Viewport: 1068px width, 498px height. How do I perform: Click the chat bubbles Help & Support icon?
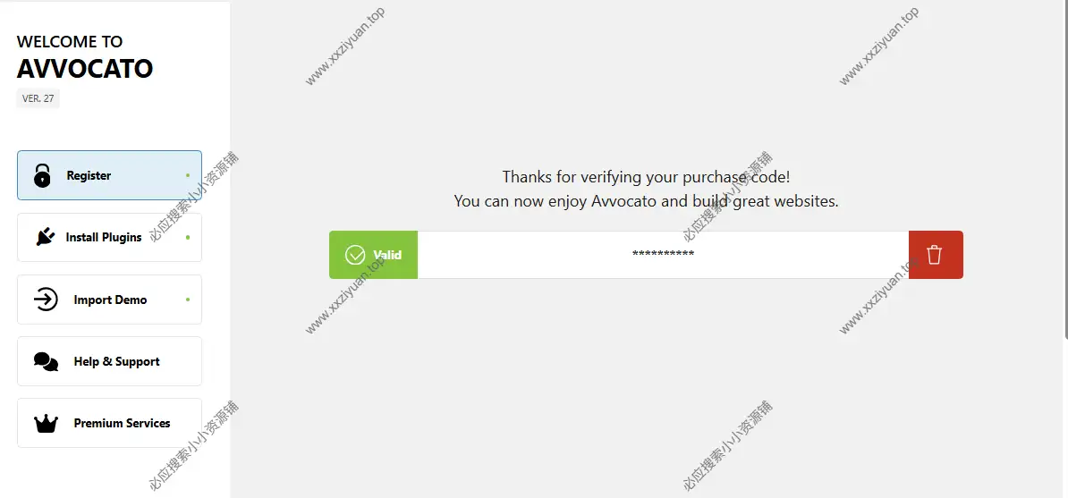point(46,362)
